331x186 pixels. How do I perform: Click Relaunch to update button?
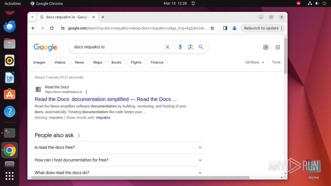pyautogui.click(x=261, y=28)
